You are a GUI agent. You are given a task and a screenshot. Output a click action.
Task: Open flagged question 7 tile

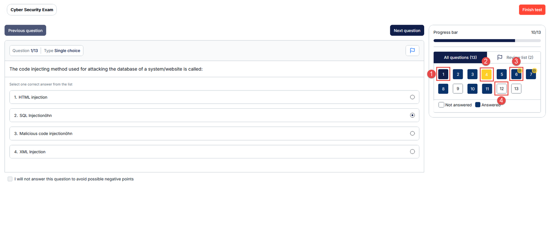[531, 74]
